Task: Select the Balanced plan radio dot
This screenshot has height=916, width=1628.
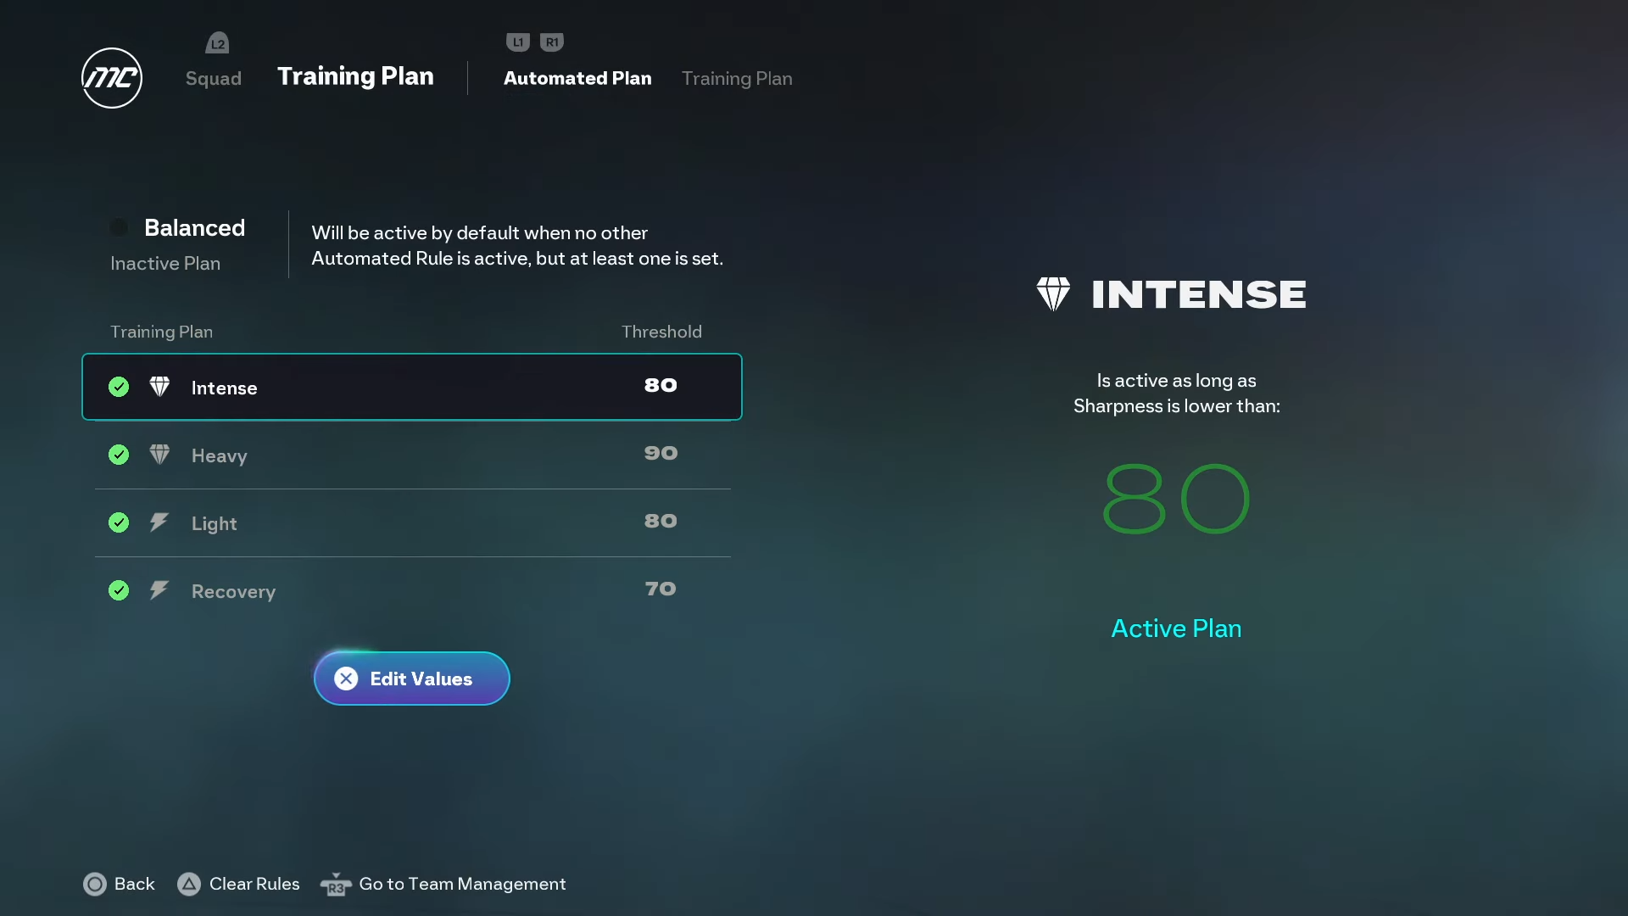Action: pos(119,227)
